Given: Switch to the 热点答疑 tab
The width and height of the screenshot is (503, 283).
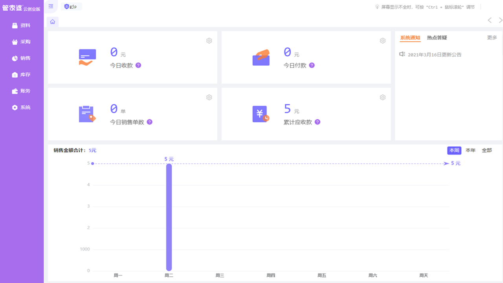Looking at the screenshot, I should (437, 38).
